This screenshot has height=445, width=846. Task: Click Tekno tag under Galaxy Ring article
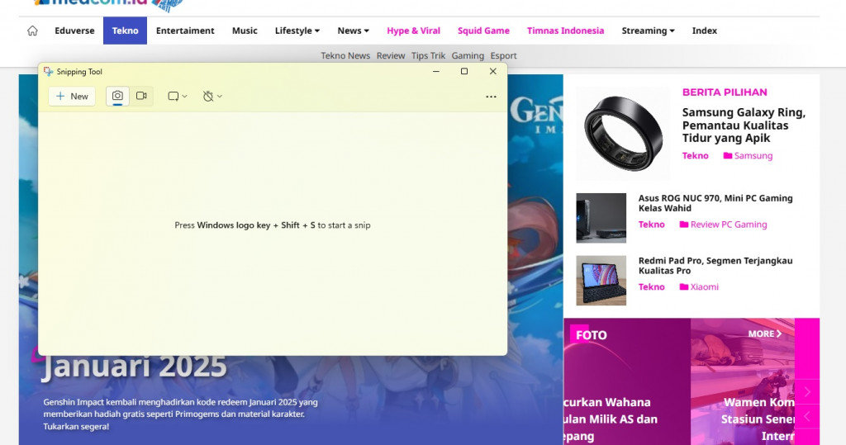pyautogui.click(x=695, y=156)
